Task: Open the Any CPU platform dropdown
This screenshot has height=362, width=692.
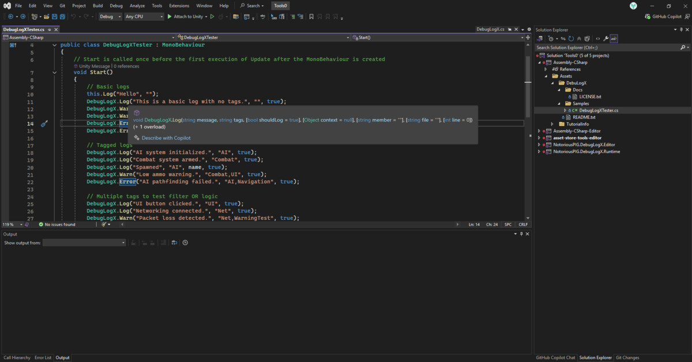Action: 144,17
